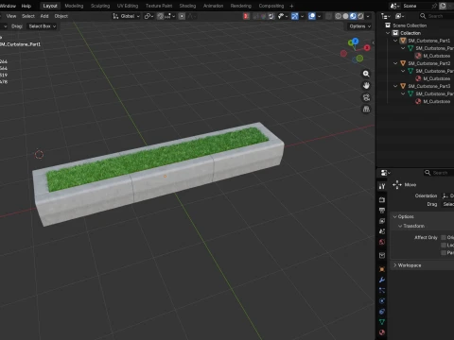Switch to UV Editing workspace tab
Viewport: 454px width, 340px height.
point(128,6)
